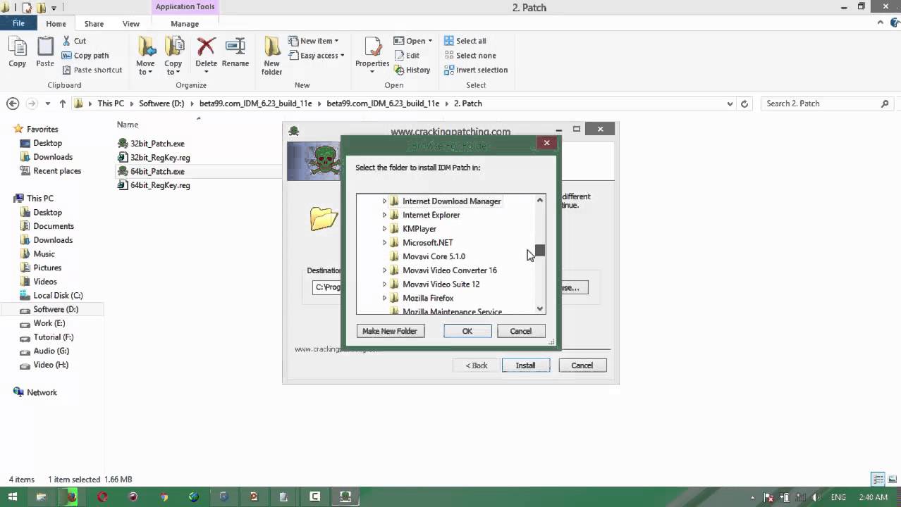Click Paste shortcut in ribbon

[x=92, y=70]
